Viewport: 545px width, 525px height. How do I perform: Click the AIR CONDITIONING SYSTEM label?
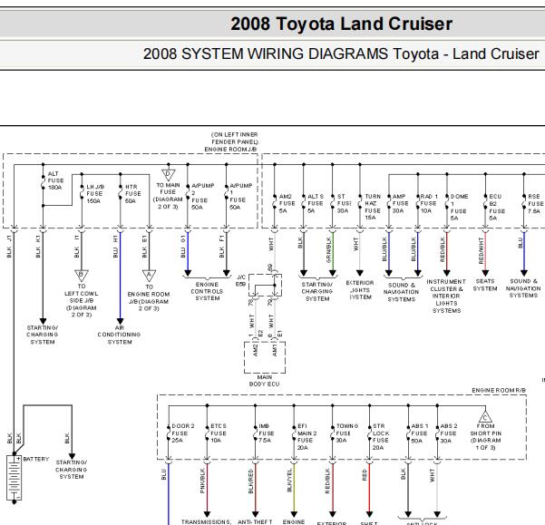[x=119, y=335]
